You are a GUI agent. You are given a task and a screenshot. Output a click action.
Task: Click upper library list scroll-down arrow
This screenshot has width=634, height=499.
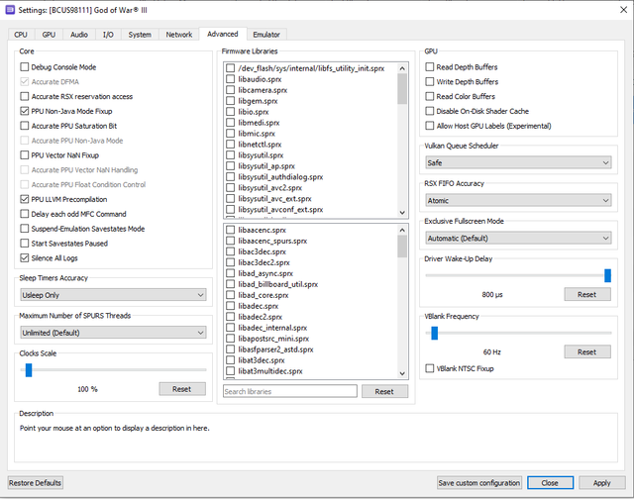[x=402, y=213]
